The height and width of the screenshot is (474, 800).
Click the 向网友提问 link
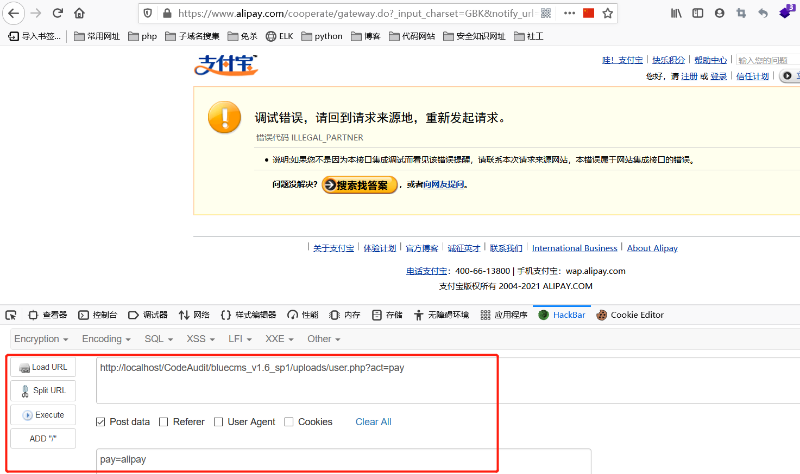444,184
